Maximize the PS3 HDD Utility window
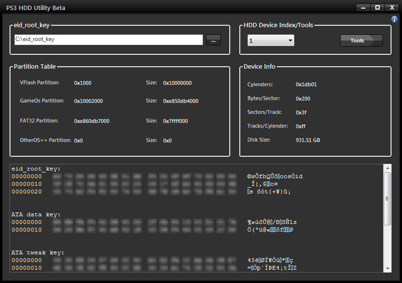402x283 pixels. [x=377, y=8]
